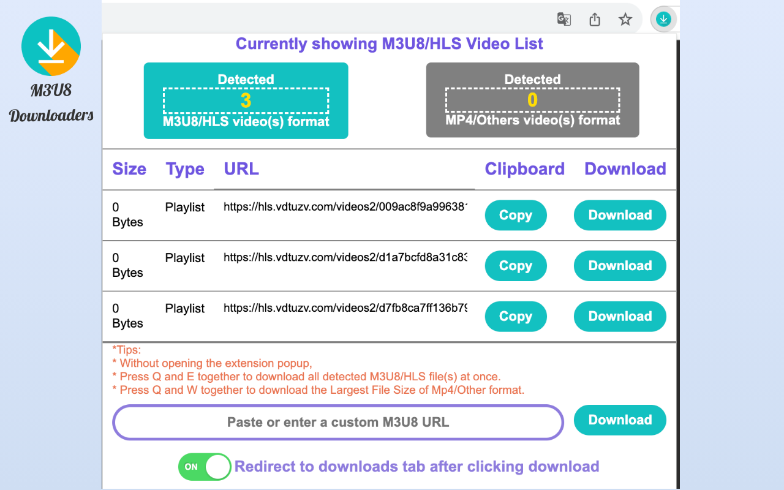The image size is (784, 490).
Task: Copy the d1a7bcfd playlist URL
Action: click(x=516, y=266)
